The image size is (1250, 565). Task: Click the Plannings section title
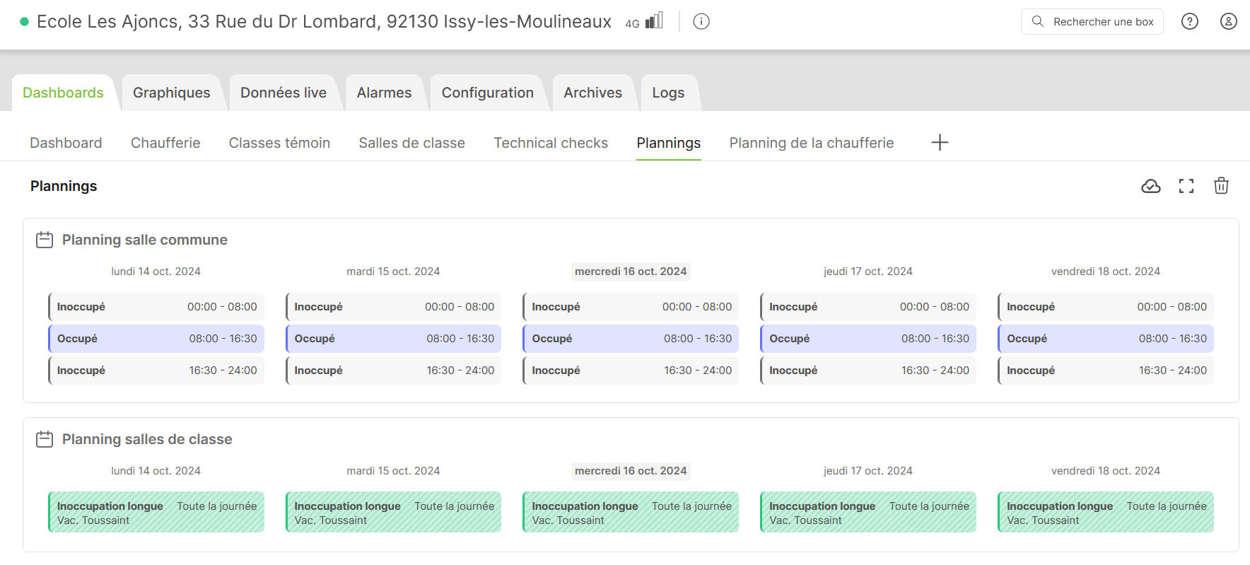coord(64,186)
